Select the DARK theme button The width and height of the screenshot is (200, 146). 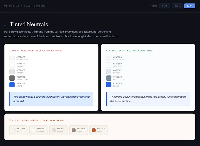[x=189, y=6]
